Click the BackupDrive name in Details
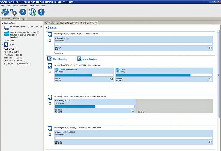 (x=10, y=49)
